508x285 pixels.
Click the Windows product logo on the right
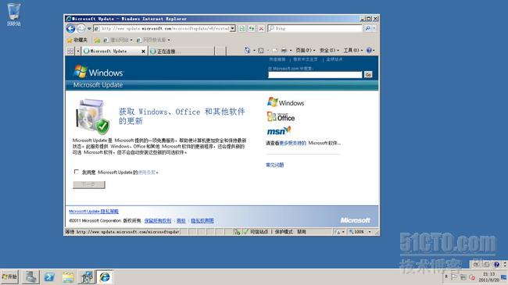click(285, 102)
